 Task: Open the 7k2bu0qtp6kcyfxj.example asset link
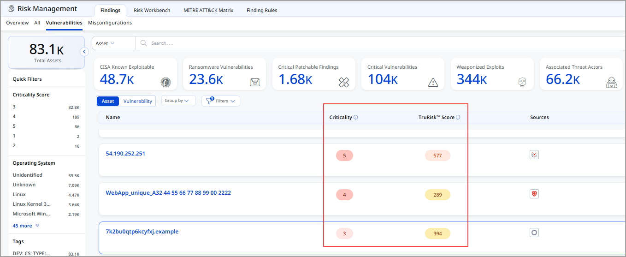point(142,232)
